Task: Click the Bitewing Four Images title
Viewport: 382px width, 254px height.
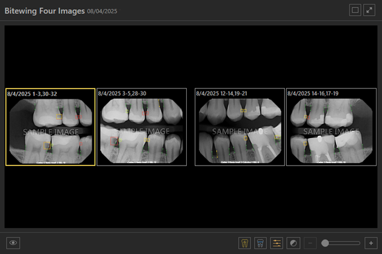Action: click(44, 11)
